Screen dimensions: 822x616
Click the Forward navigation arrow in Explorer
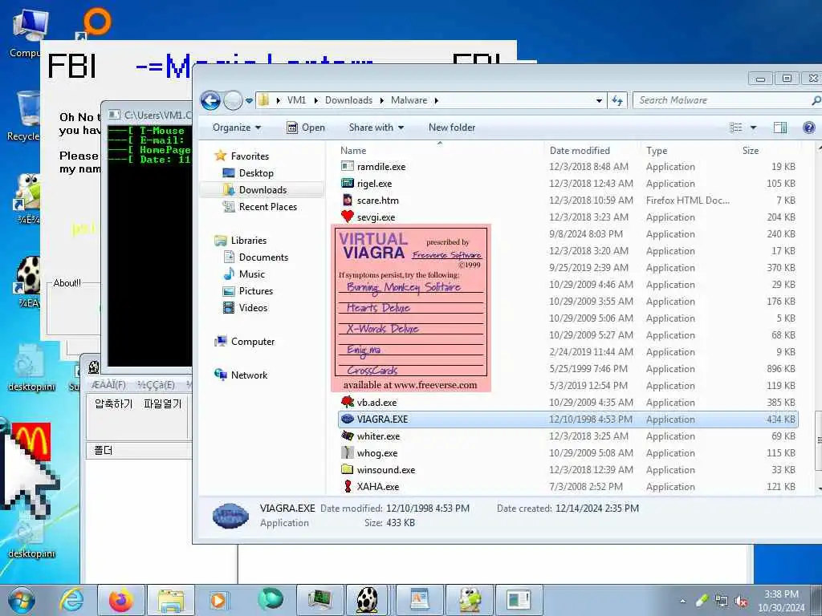(x=233, y=100)
